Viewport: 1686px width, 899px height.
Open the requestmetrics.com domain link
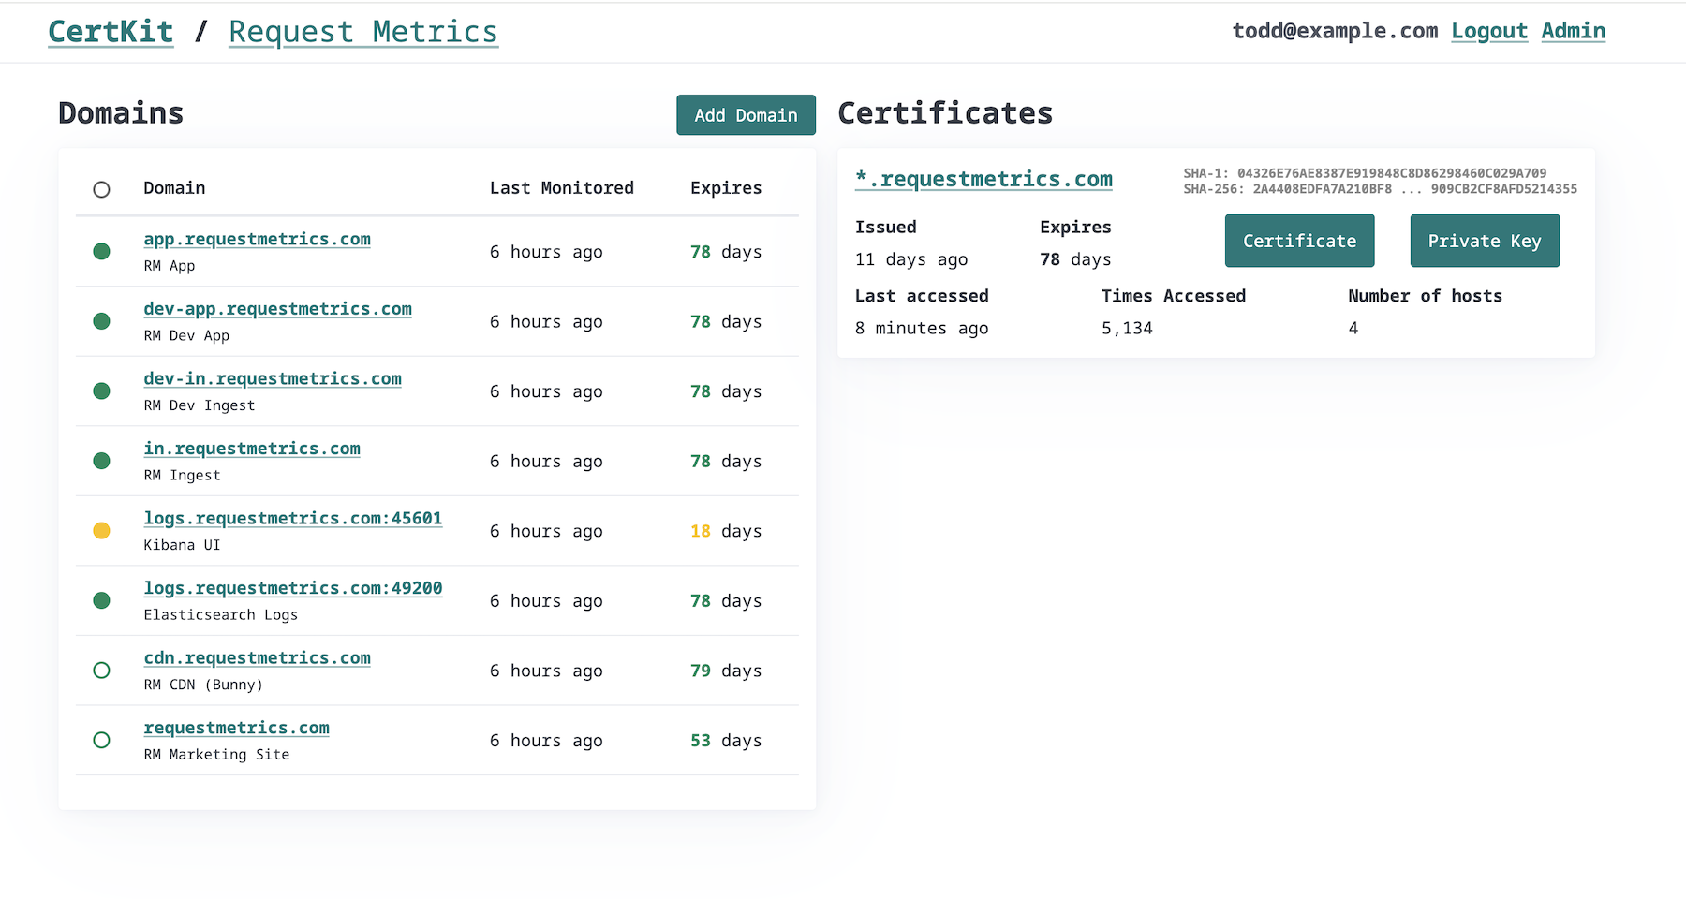pyautogui.click(x=236, y=728)
